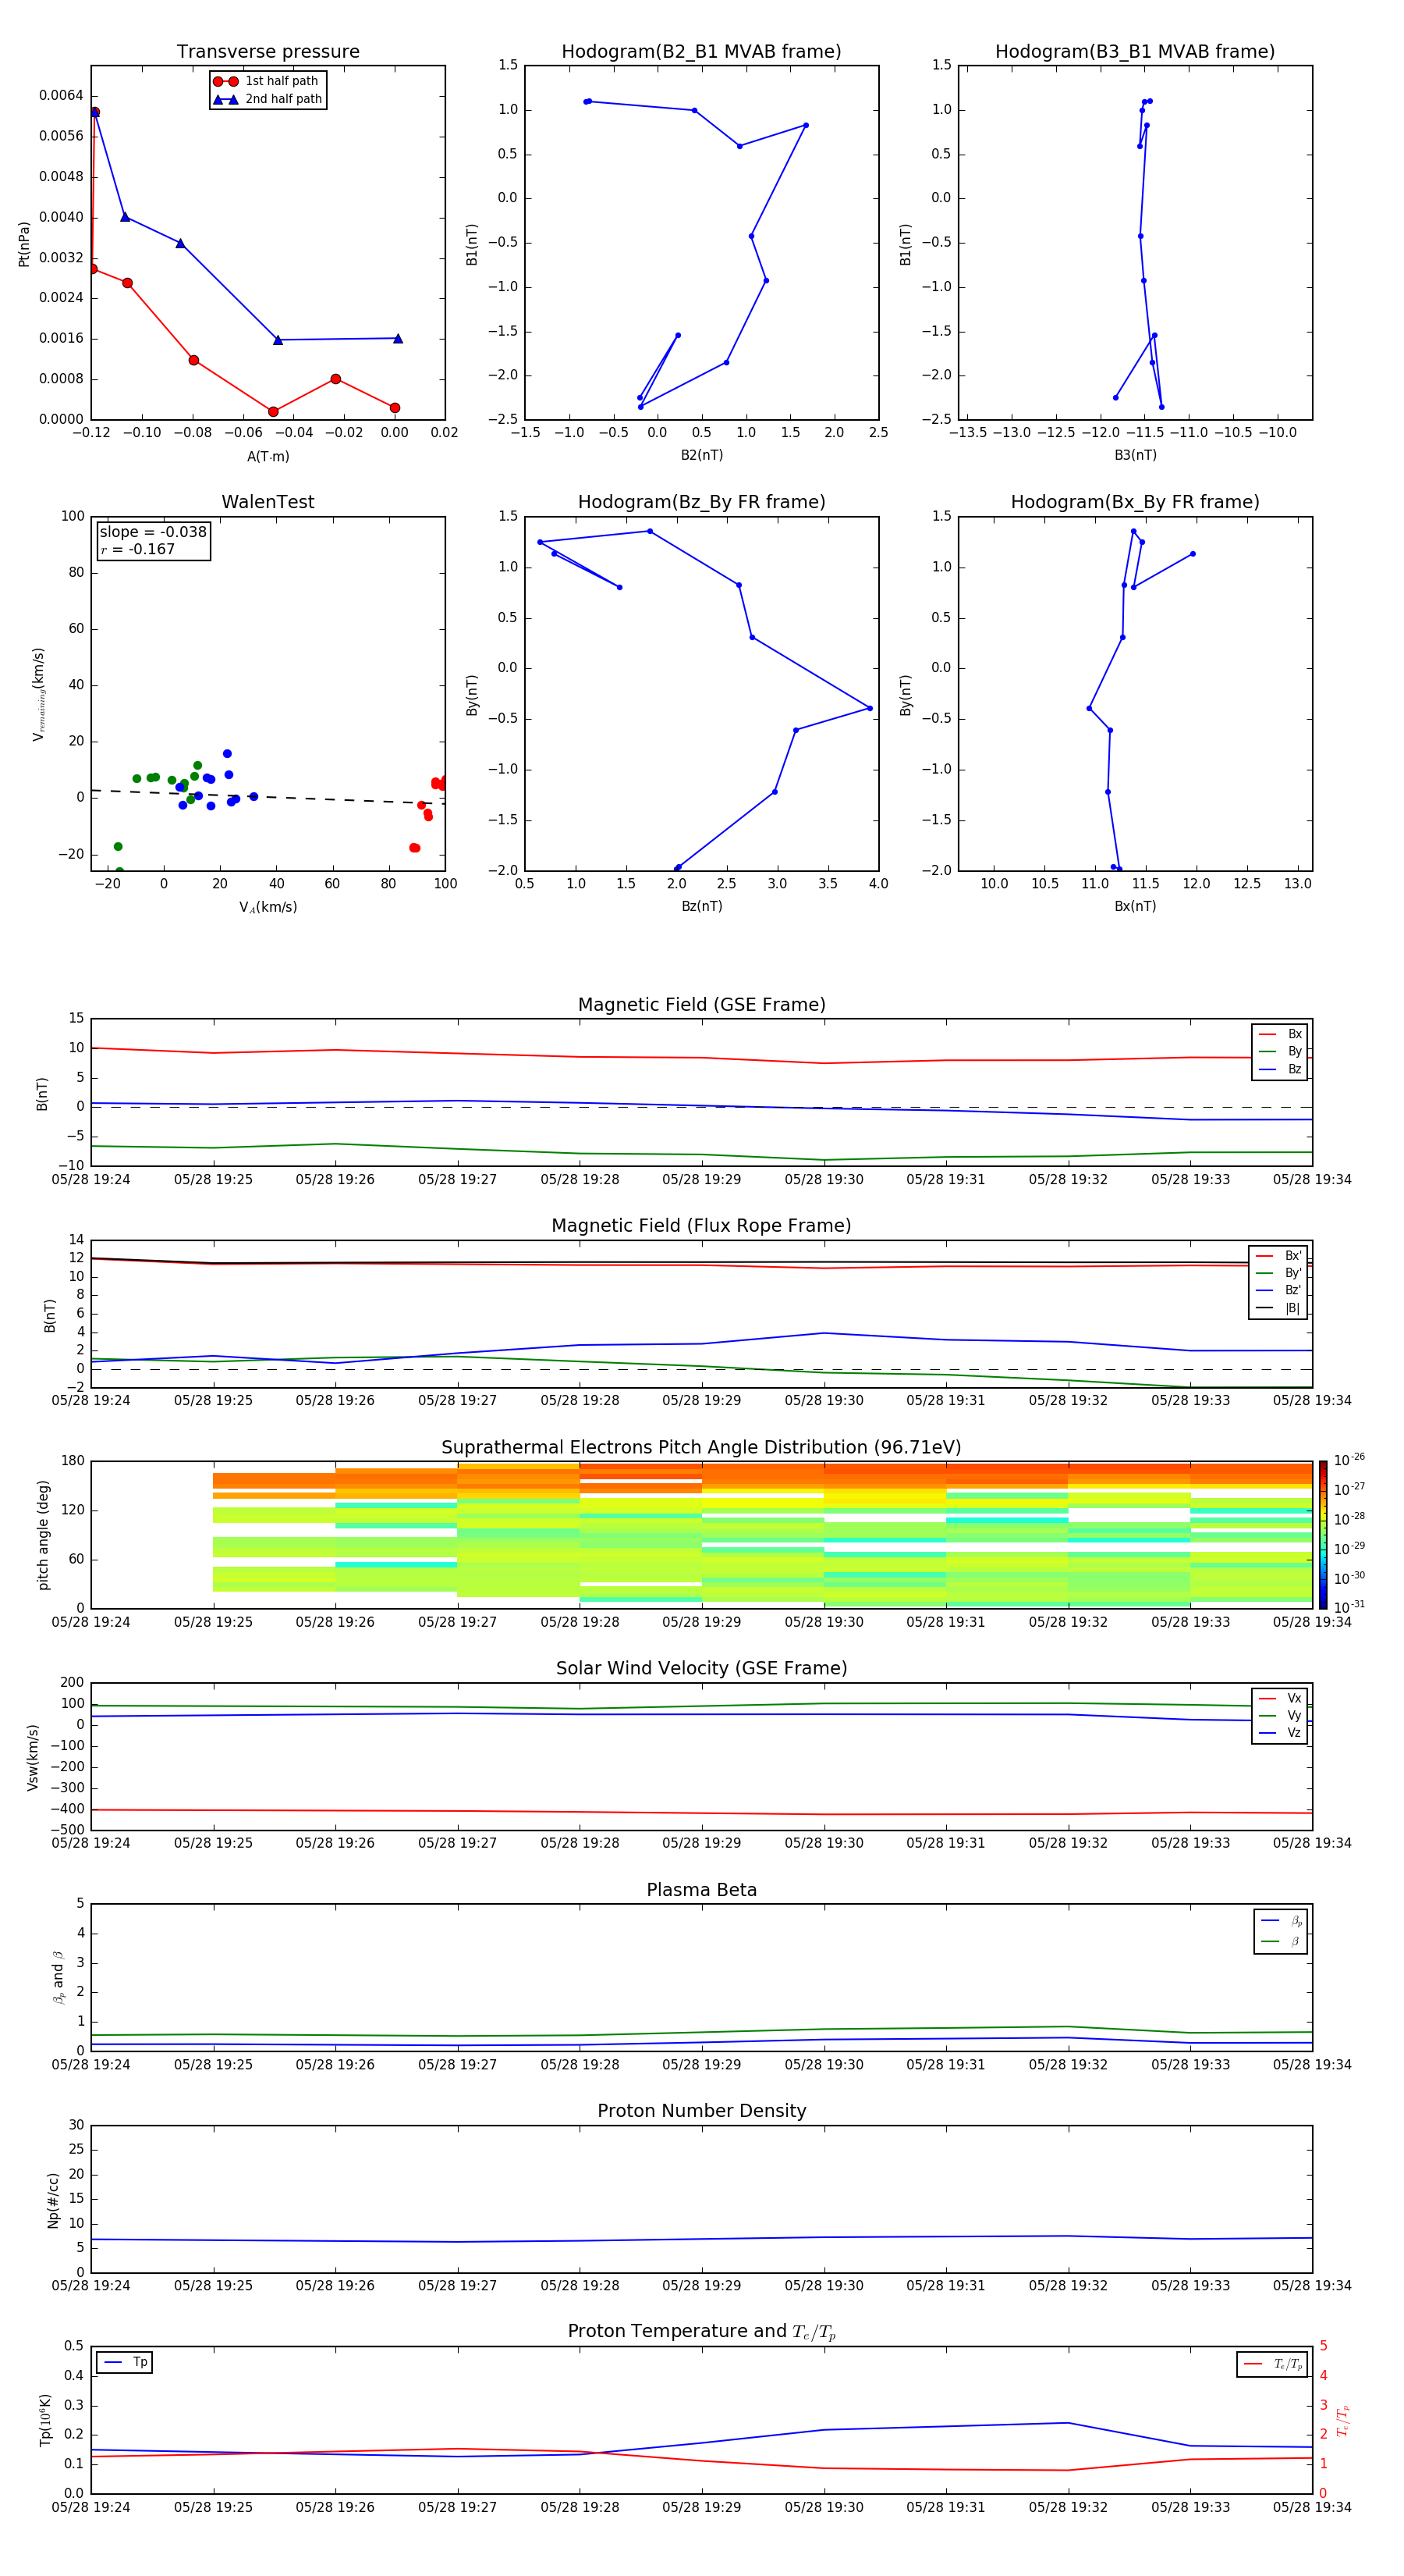The width and height of the screenshot is (1404, 2576).
Task: Click the 'Hodogram(Bz_By FR frame)' title
Action: coord(701,502)
